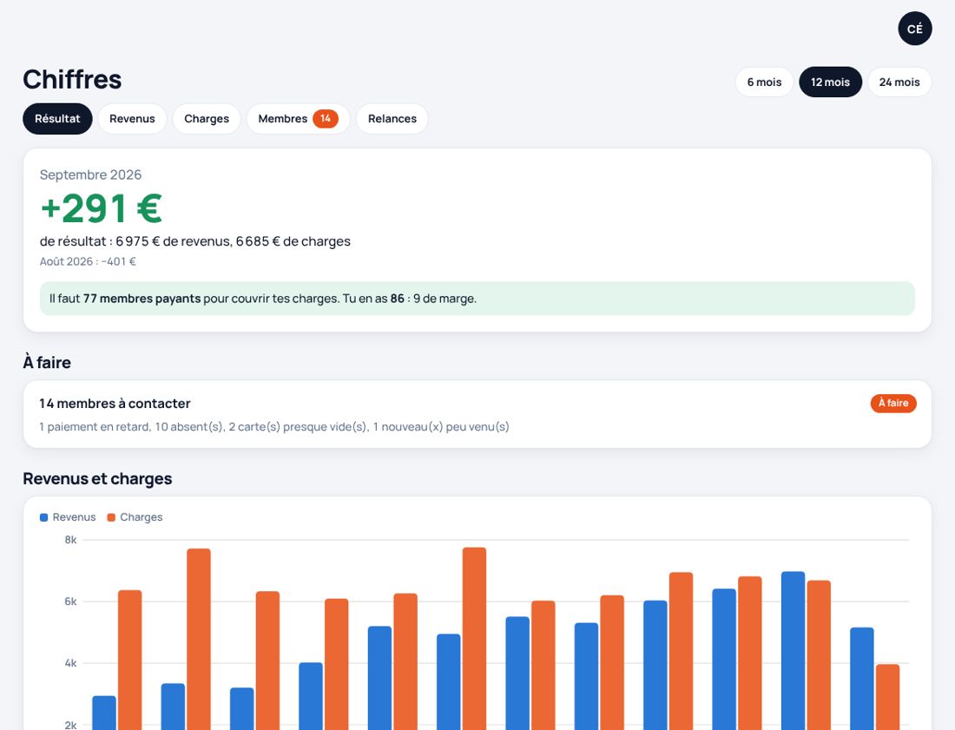Open the CÉ profile avatar

pos(915,29)
